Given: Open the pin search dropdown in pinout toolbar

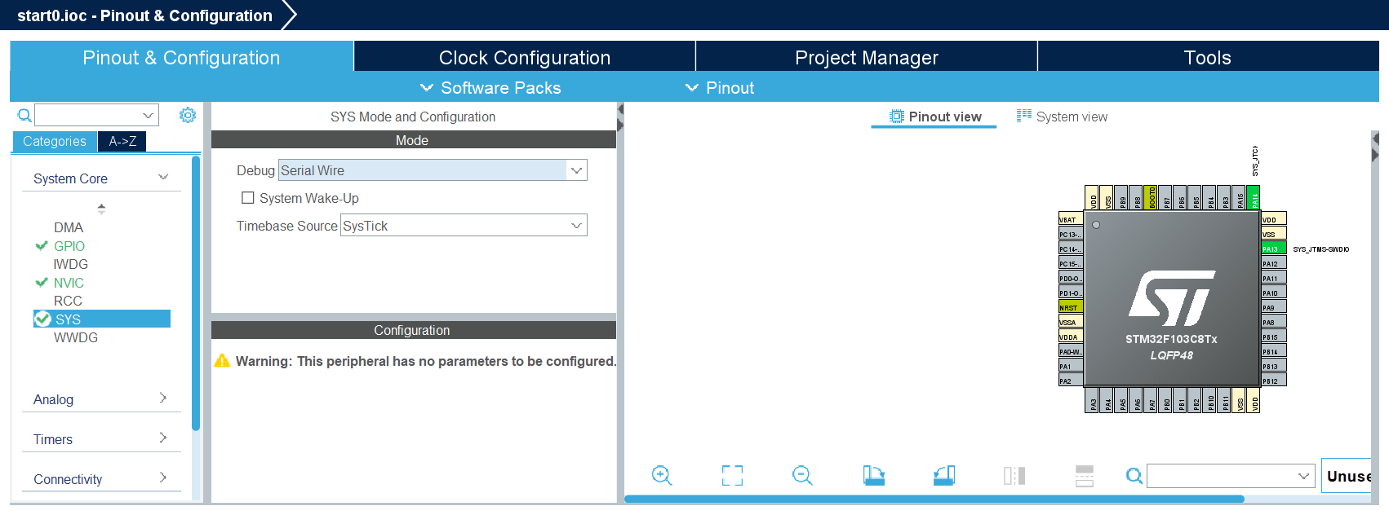Looking at the screenshot, I should (1303, 476).
